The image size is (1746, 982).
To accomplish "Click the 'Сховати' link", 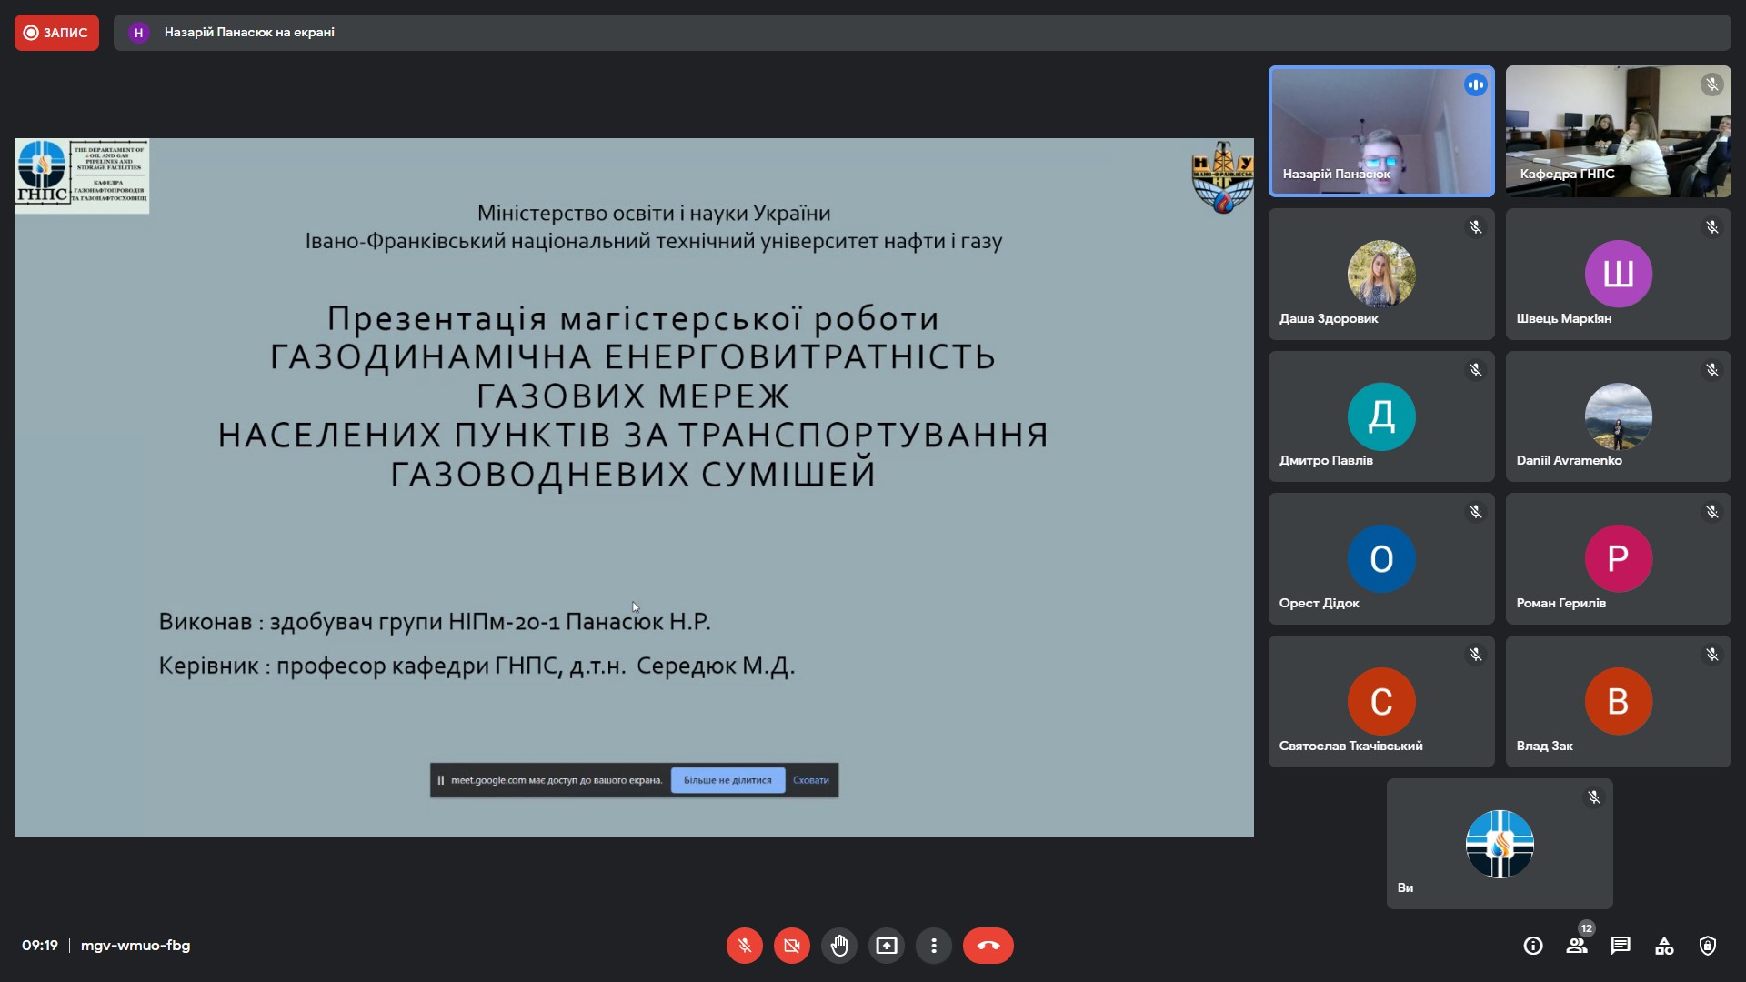I will 810,780.
